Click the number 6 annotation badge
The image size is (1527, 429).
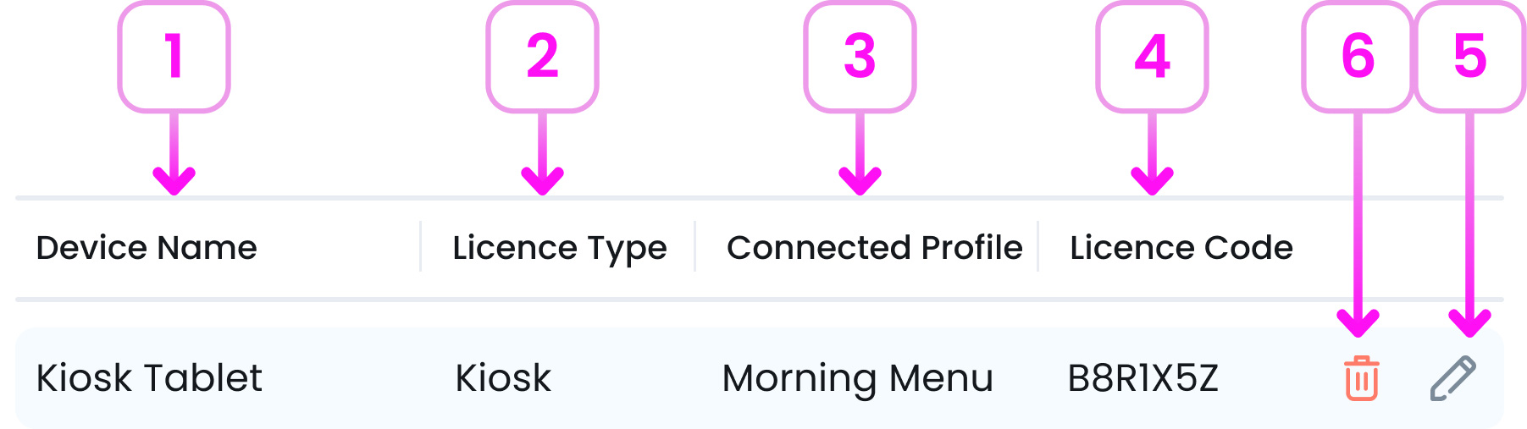[x=1358, y=57]
